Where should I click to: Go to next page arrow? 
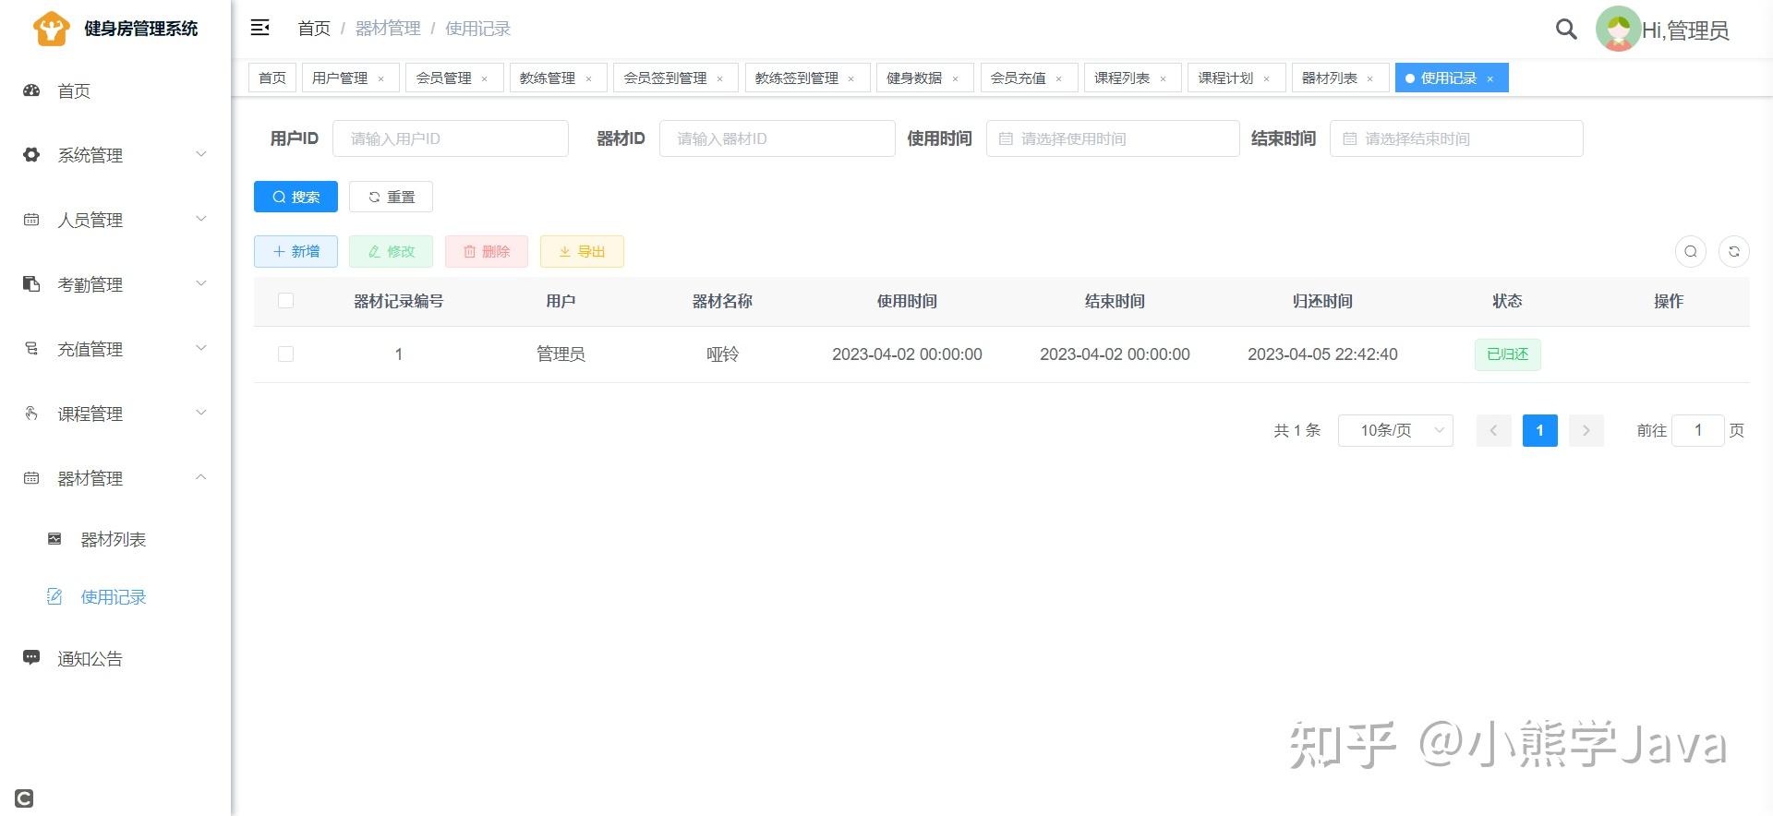1586,430
